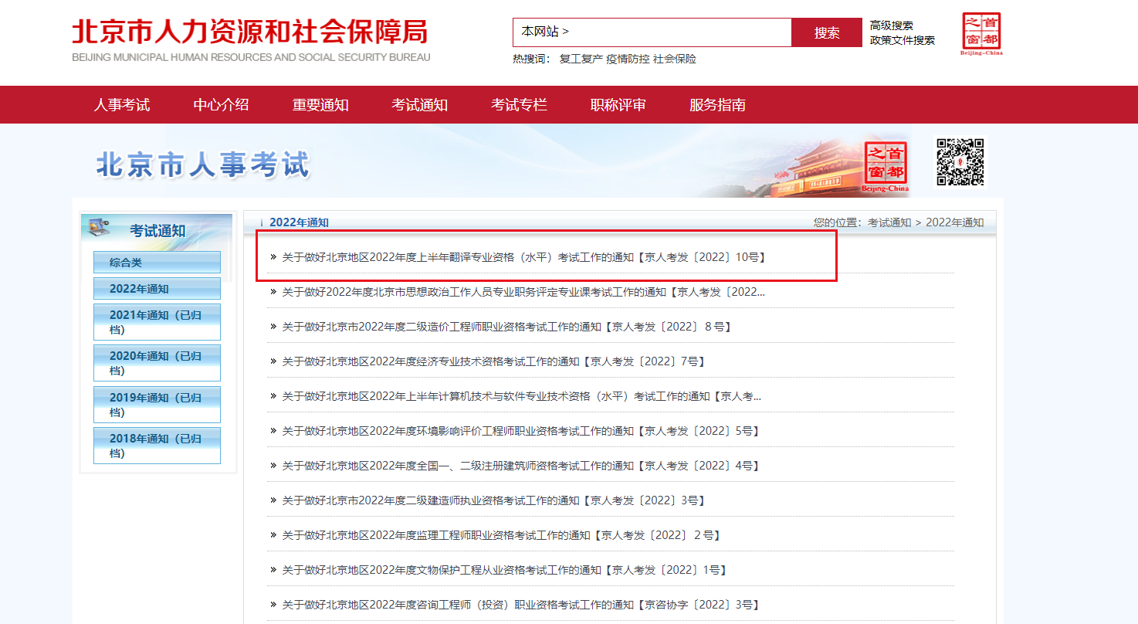Image resolution: width=1138 pixels, height=624 pixels.
Task: Open the 人事考试 navigation menu item
Action: point(122,105)
